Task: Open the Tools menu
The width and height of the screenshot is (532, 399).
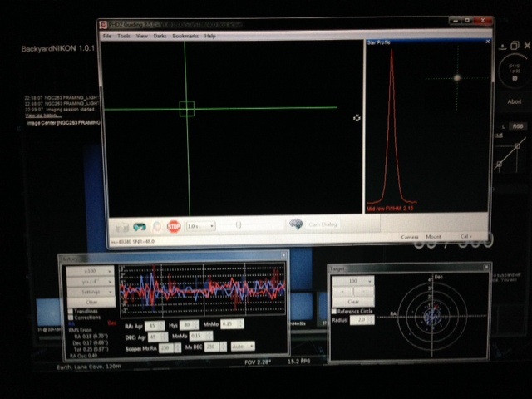Action: tap(124, 37)
